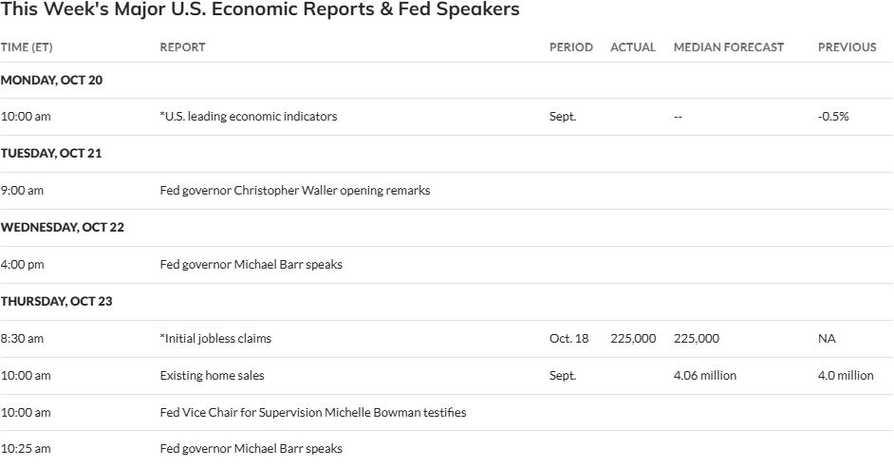Click Michael Barr speaks at 4:00 pm
This screenshot has height=467, width=894.
coord(251,265)
